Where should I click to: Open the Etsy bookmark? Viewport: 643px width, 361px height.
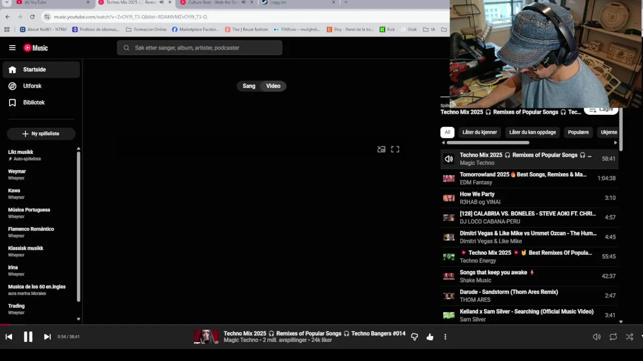click(x=350, y=30)
